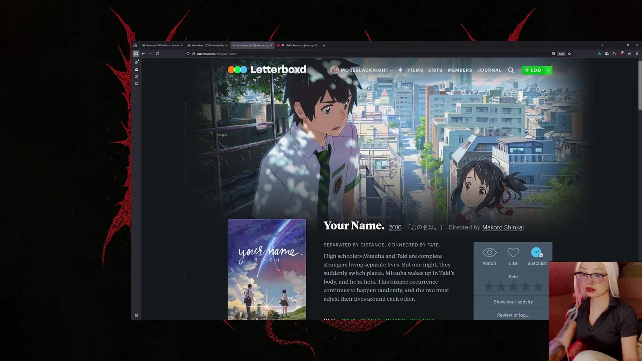Switch to Nomadland (2020) browser tab
Image resolution: width=642 pixels, height=361 pixels.
point(206,45)
